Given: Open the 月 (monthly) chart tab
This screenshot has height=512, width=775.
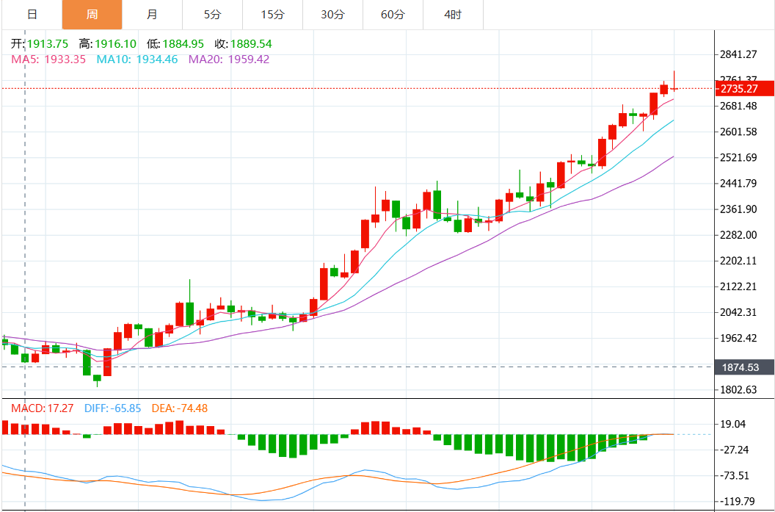Looking at the screenshot, I should (x=151, y=15).
